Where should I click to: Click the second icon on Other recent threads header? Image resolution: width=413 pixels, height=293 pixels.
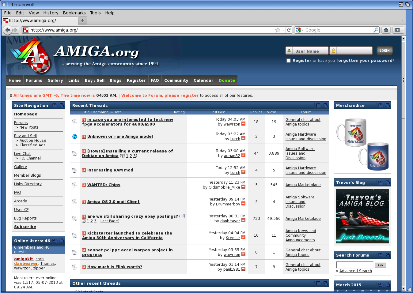tap(326, 283)
